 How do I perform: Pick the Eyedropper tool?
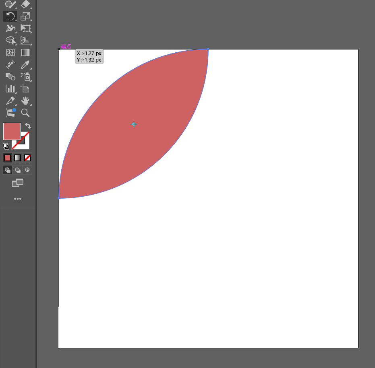click(25, 65)
